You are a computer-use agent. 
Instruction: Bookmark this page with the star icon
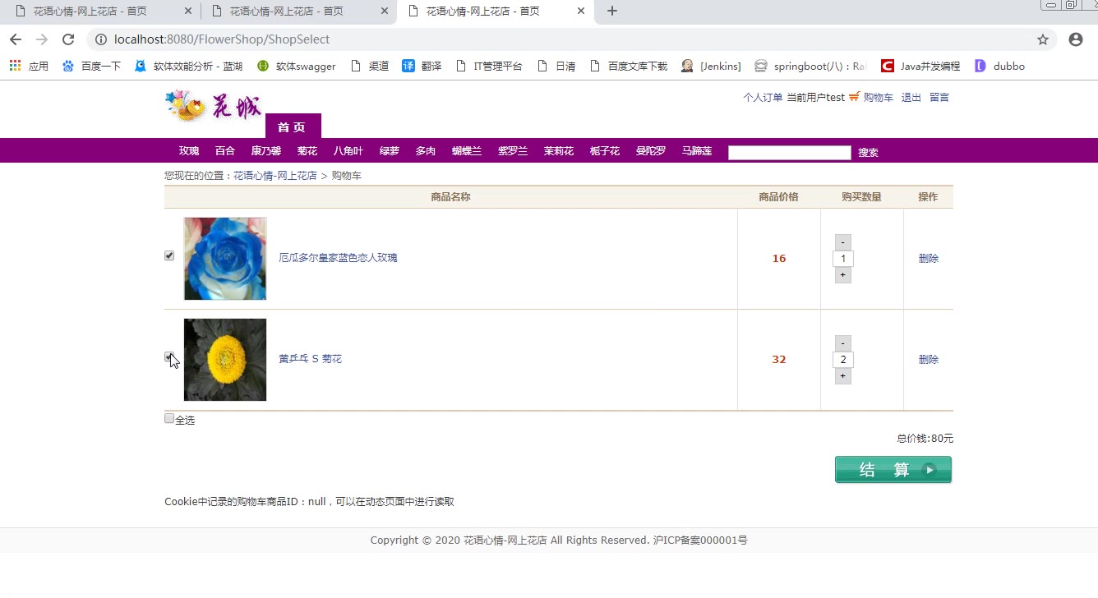(x=1043, y=39)
